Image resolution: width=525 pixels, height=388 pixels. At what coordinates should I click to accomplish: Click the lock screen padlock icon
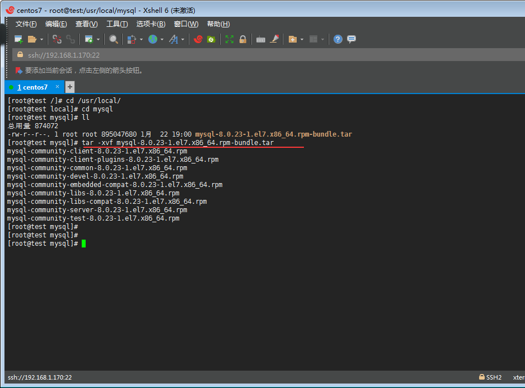(x=243, y=39)
